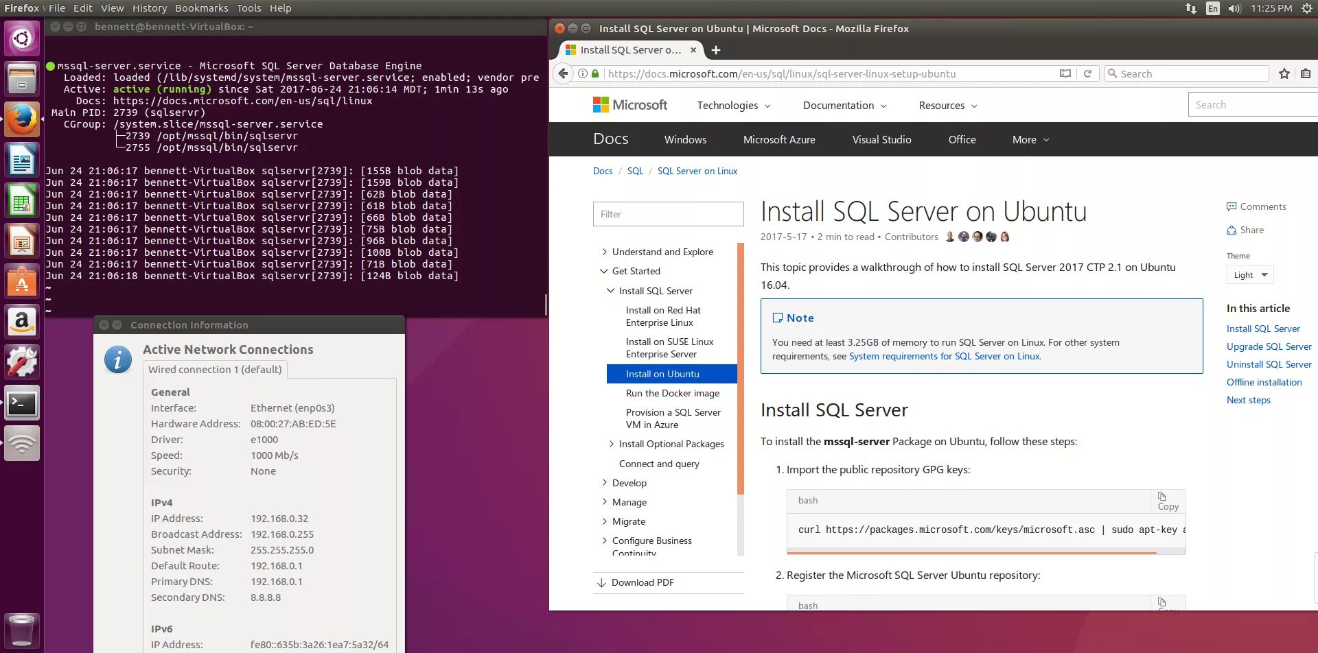Open Run the Docker image page
Screen dimensions: 1318x653
[673, 393]
